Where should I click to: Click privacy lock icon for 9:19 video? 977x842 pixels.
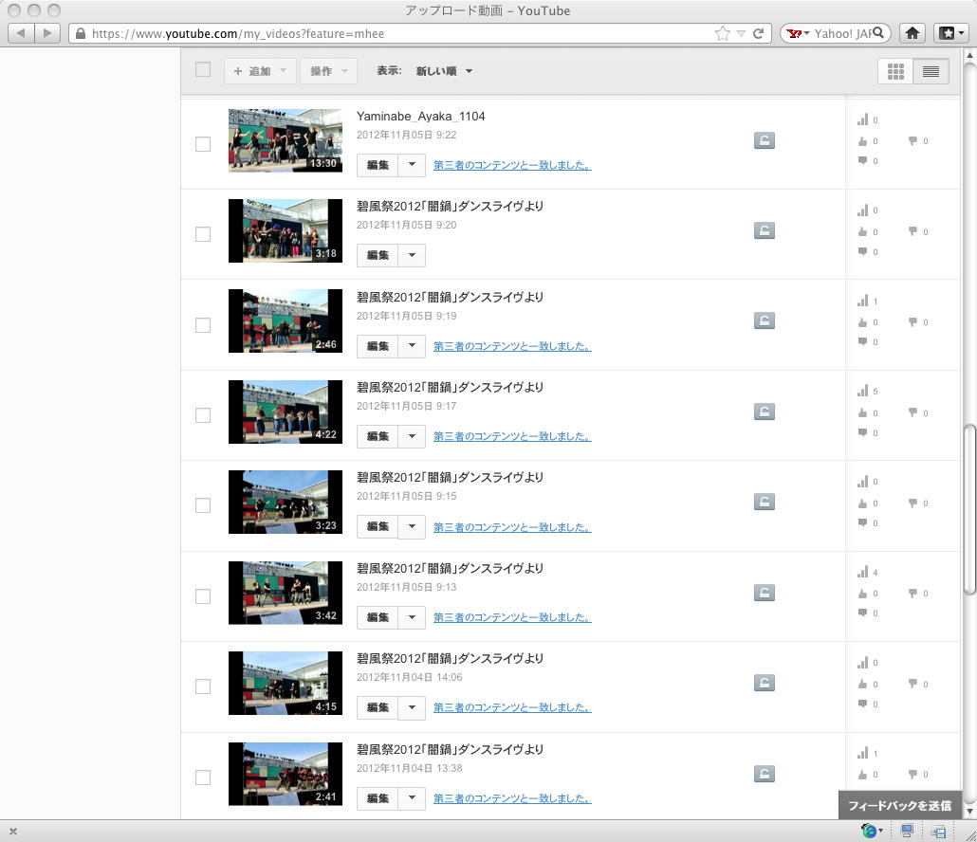click(764, 320)
